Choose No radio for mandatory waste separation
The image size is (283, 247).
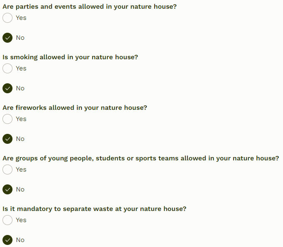click(7, 240)
